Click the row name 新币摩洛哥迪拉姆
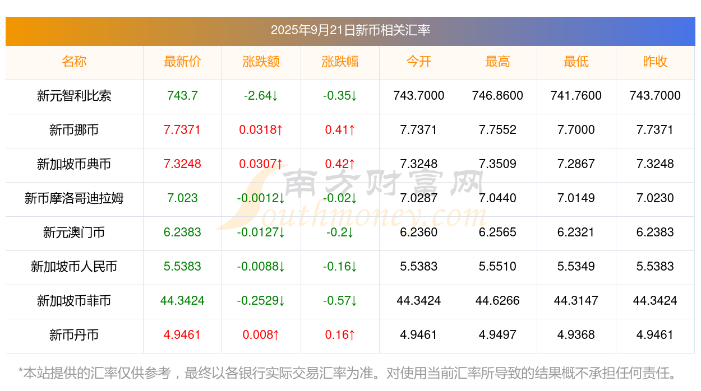This screenshot has height=391, width=701. (74, 198)
